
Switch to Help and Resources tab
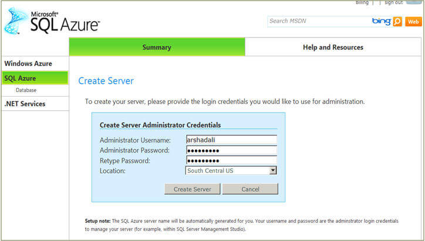pyautogui.click(x=333, y=47)
